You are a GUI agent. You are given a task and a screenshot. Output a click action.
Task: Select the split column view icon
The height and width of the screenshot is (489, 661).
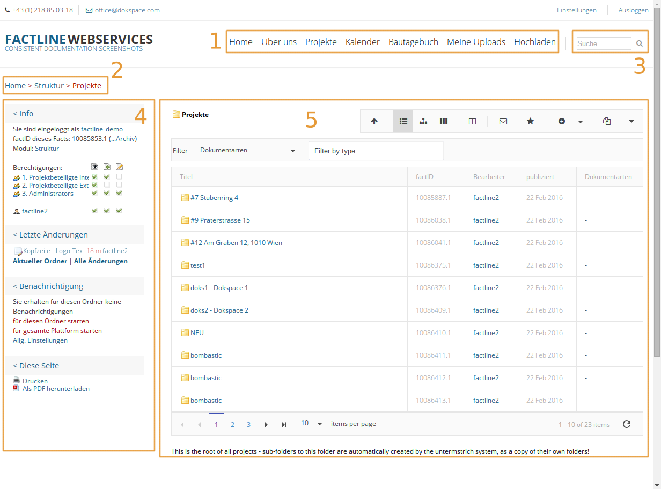pos(472,121)
